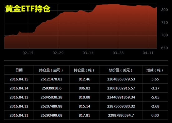Image resolution: width=172 pixels, height=123 pixels.
Task: Click the 32001002916.57 total value cell
Action: (x=121, y=88)
